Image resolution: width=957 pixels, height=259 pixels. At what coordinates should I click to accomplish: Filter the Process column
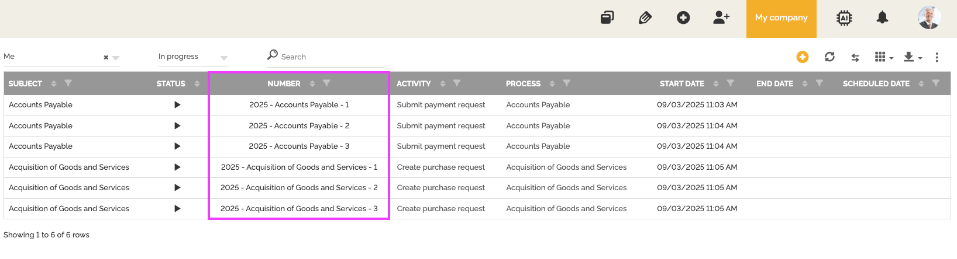566,83
